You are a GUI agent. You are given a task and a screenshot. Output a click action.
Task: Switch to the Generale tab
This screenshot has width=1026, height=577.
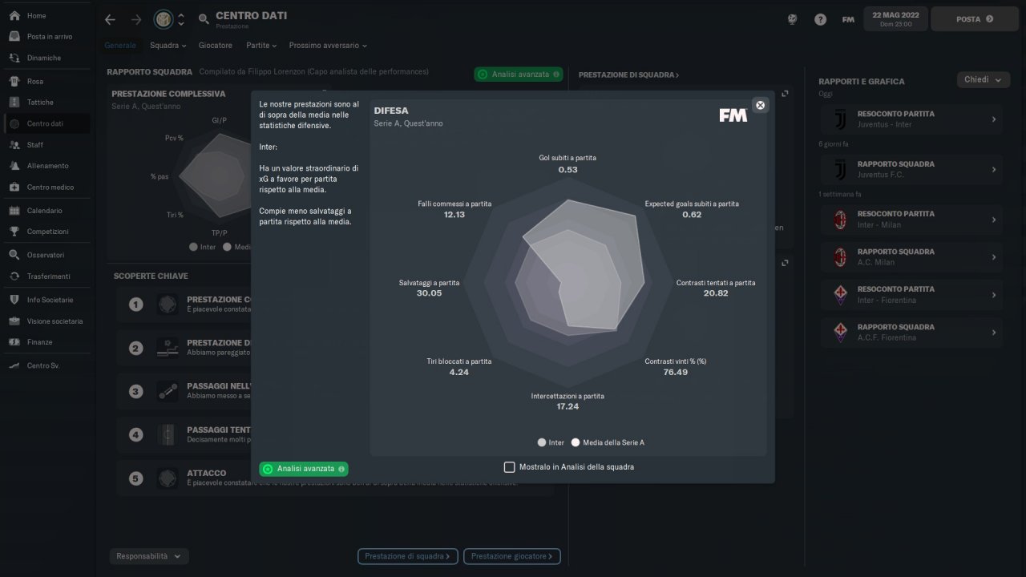pos(120,46)
